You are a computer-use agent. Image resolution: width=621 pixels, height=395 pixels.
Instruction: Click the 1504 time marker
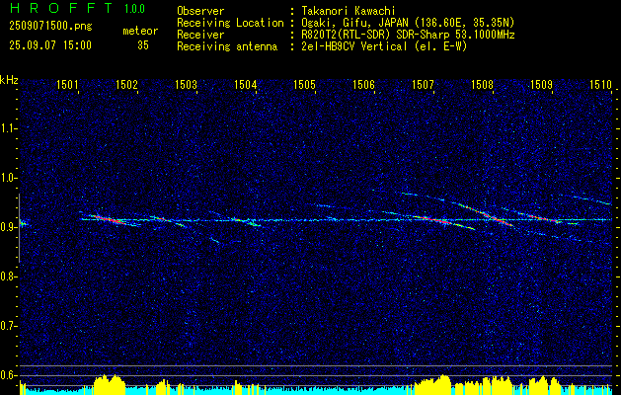245,84
